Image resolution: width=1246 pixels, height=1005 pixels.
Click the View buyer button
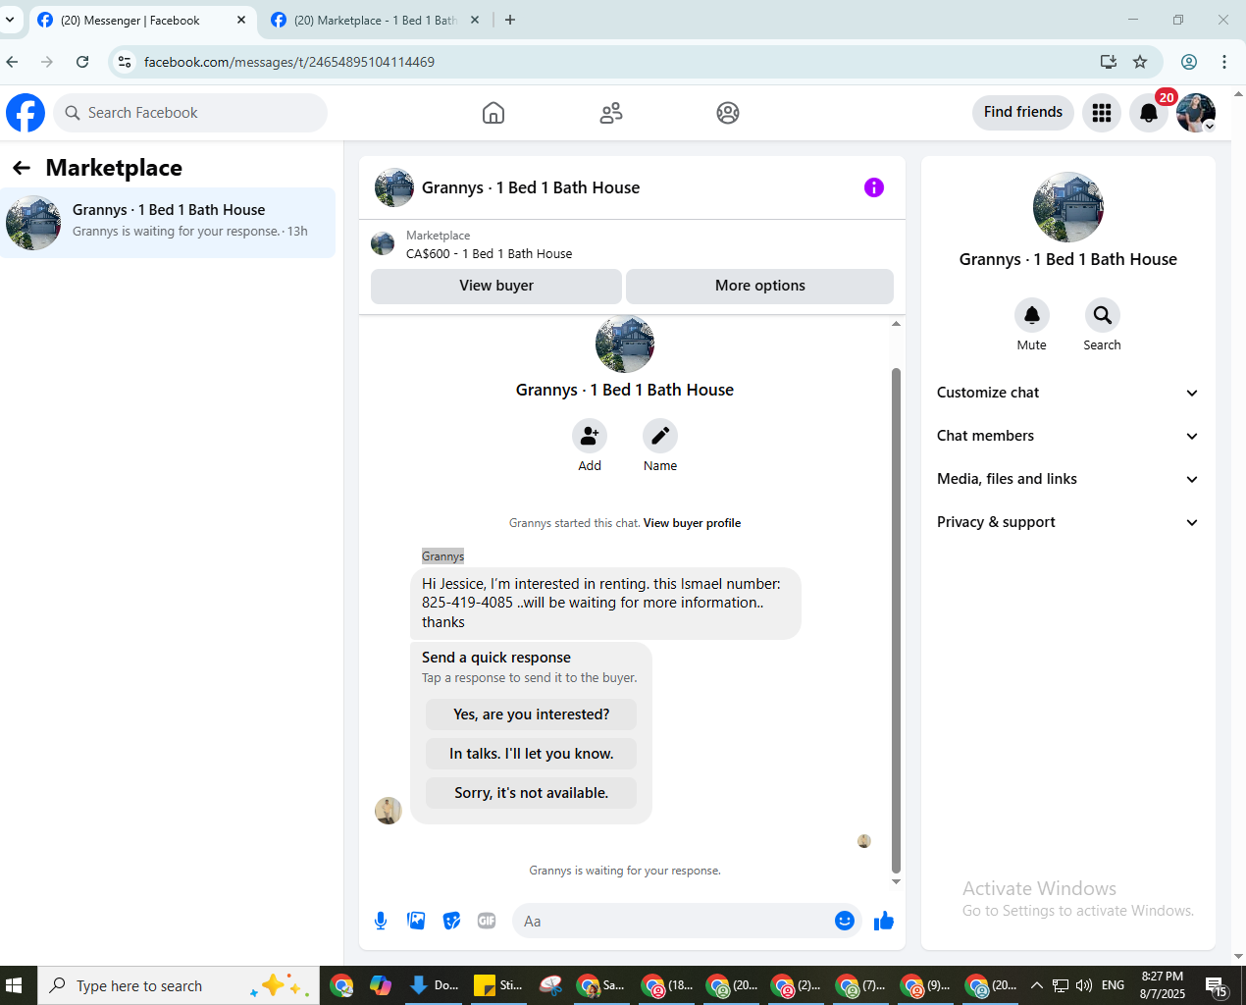pos(496,286)
